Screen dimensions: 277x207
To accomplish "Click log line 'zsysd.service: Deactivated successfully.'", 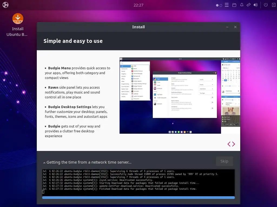I will point(126,180).
